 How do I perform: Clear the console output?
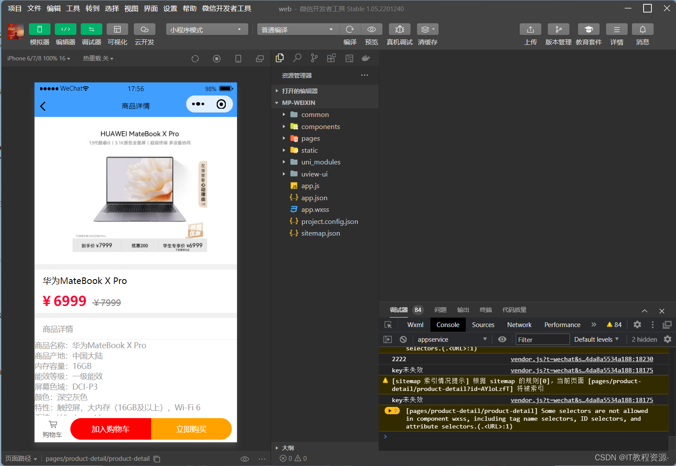pos(403,340)
